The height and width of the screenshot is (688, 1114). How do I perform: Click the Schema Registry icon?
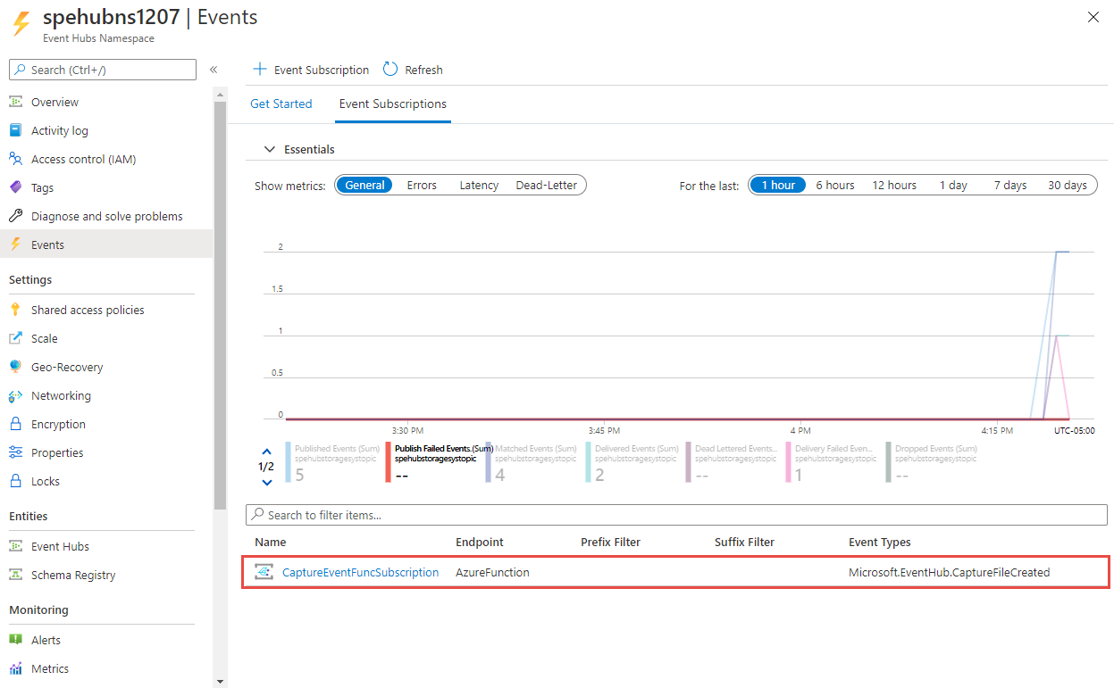pos(15,575)
